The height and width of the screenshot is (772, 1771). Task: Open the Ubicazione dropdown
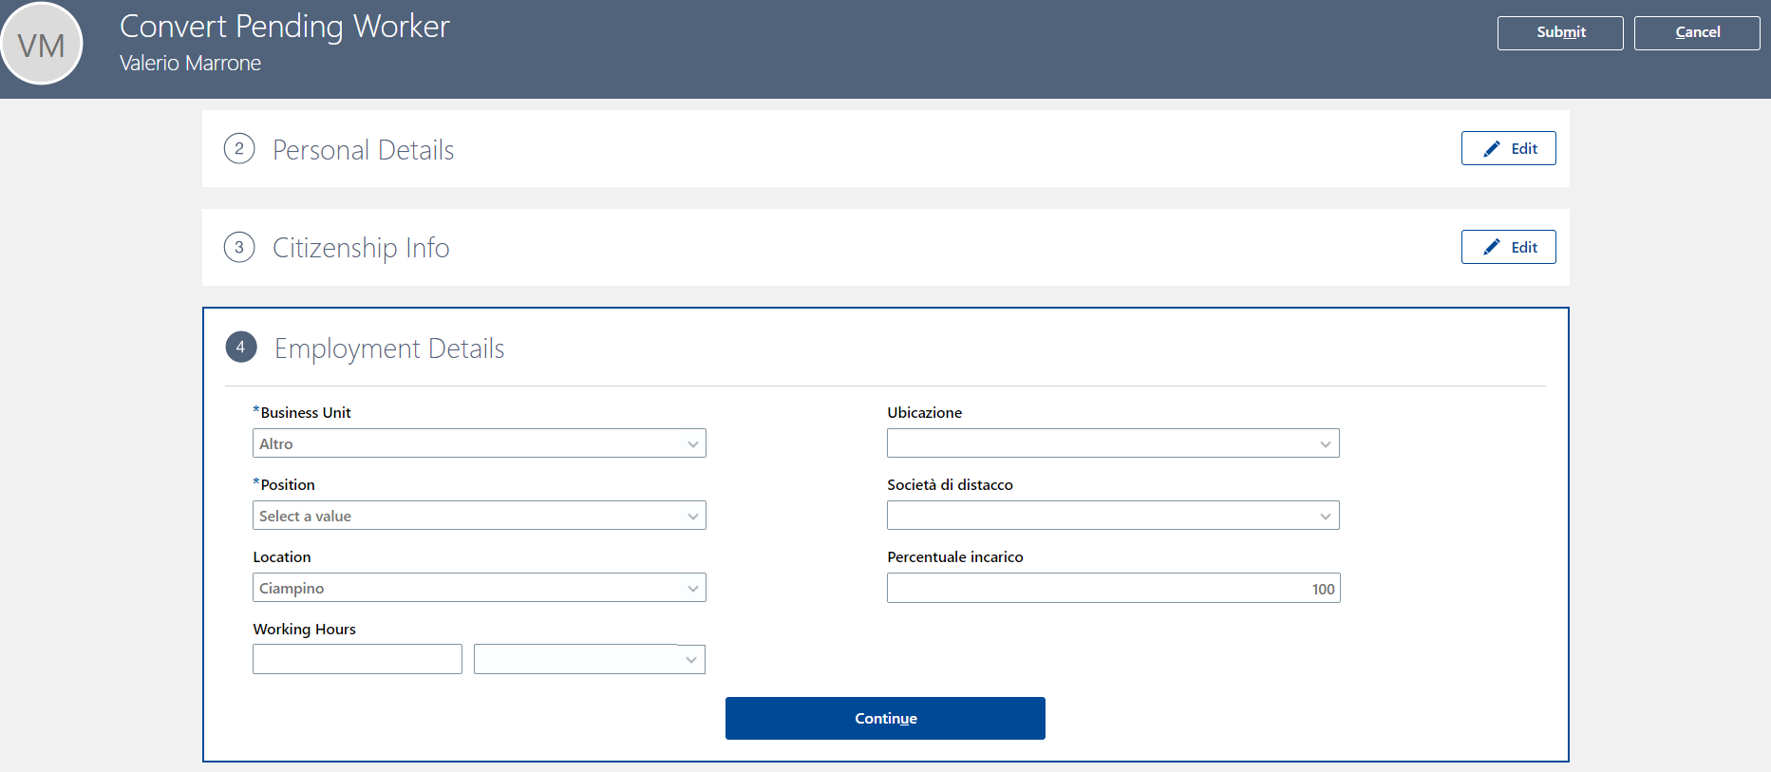point(1113,443)
